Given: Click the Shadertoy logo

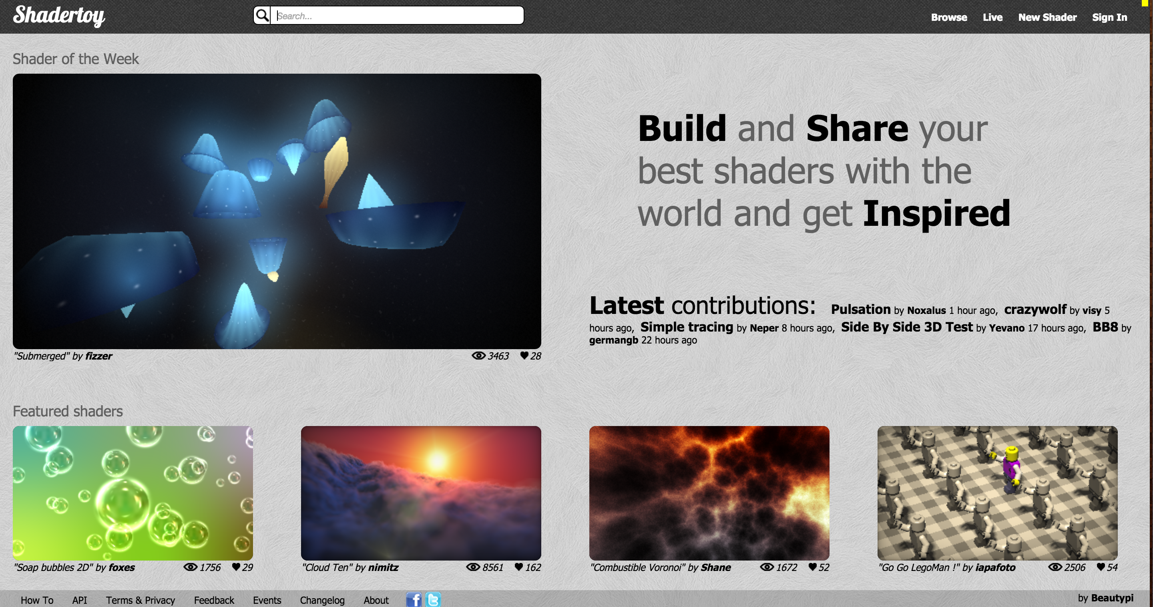Looking at the screenshot, I should 59,16.
